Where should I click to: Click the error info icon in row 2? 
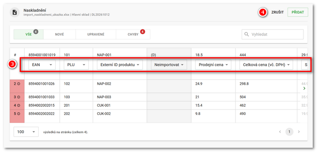tap(19, 84)
